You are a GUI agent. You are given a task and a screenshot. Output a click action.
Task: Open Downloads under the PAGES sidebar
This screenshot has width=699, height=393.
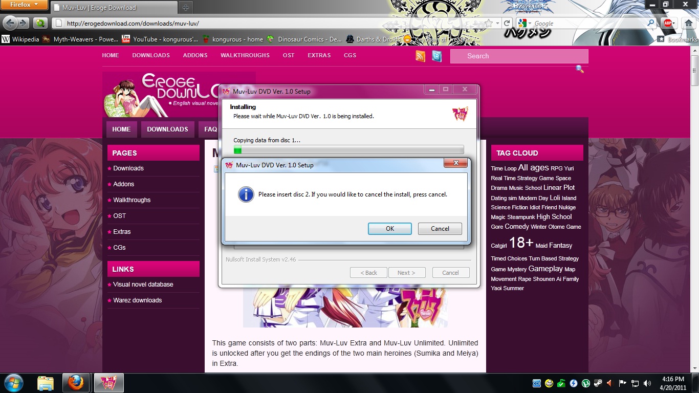[x=128, y=168]
